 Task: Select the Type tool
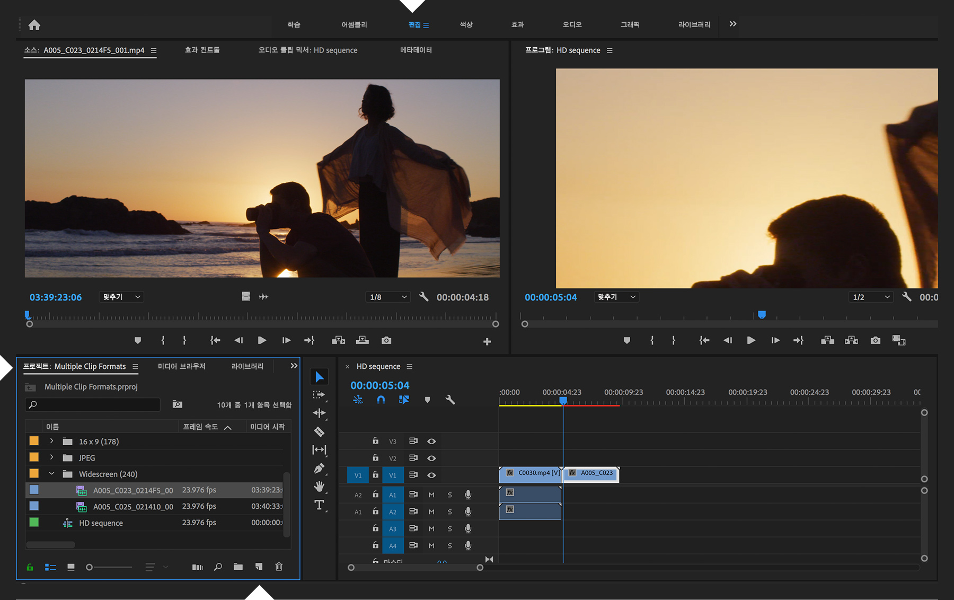coord(319,505)
